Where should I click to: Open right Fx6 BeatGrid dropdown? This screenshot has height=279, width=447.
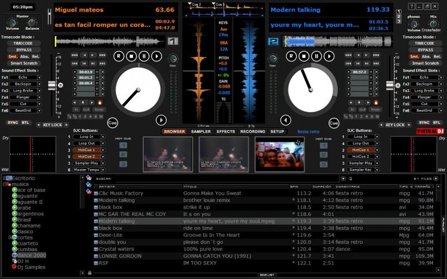click(441, 110)
